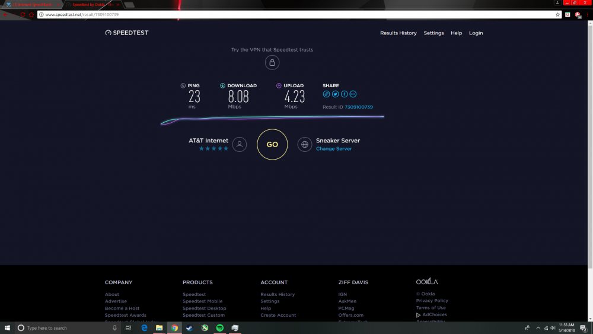This screenshot has width=593, height=334.
Task: Open Login in top navigation
Action: pos(476,33)
